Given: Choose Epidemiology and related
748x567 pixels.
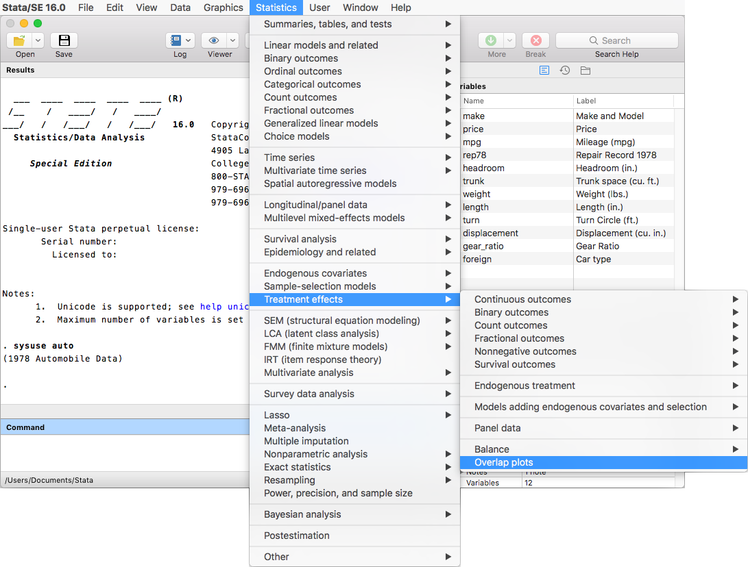Looking at the screenshot, I should click(354, 252).
